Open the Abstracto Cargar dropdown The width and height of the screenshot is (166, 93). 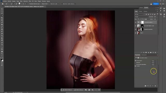(x=154, y=63)
